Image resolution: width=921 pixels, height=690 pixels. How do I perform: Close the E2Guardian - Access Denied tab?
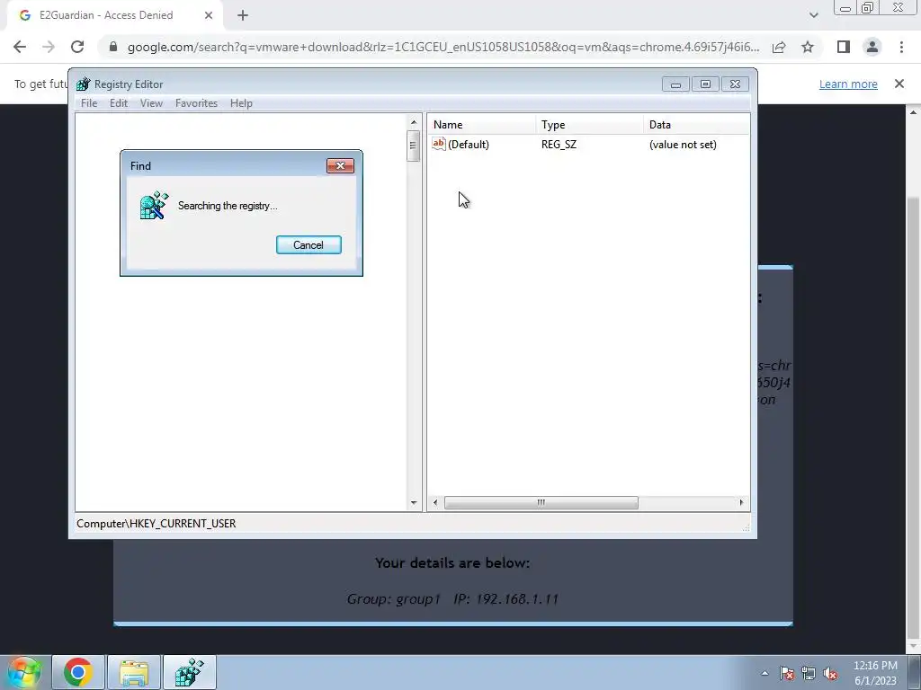[209, 15]
